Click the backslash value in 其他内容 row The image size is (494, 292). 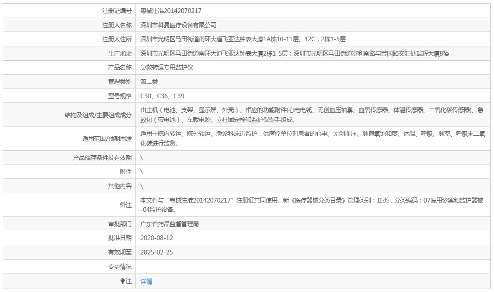(x=141, y=186)
